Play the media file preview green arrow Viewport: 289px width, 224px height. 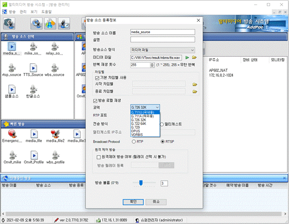click(187, 58)
